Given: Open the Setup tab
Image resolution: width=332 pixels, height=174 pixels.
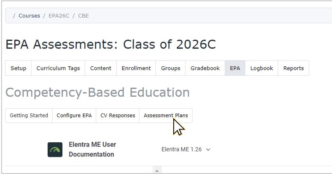Looking at the screenshot, I should click(x=18, y=68).
